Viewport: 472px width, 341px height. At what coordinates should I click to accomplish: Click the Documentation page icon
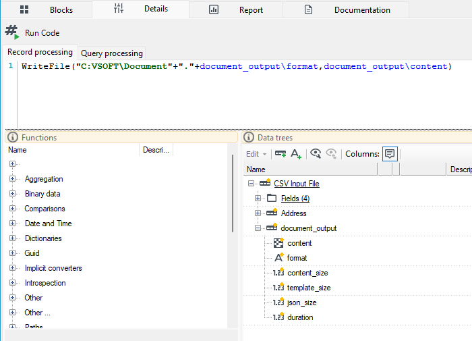(x=309, y=9)
